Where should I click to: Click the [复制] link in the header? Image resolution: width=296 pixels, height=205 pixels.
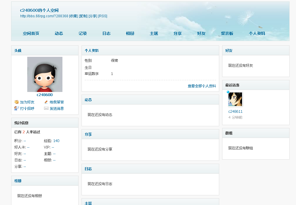tap(83, 16)
